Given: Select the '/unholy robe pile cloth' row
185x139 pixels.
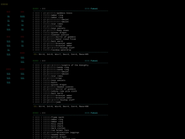Looking at the screenshot, I should [x=55, y=91].
